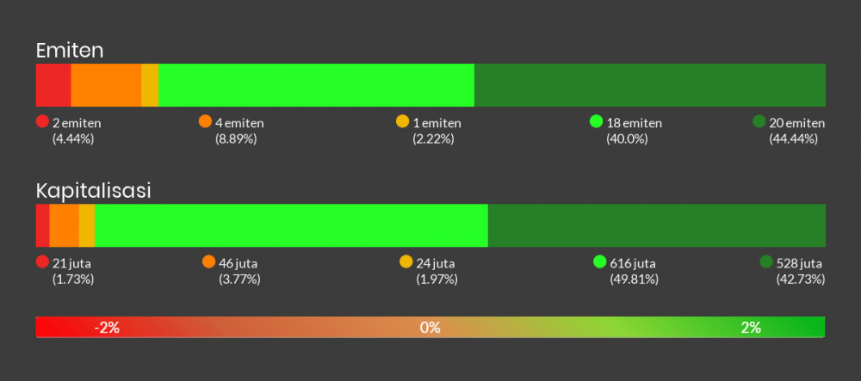Click the 2% mark on the gradient scale

(x=751, y=328)
